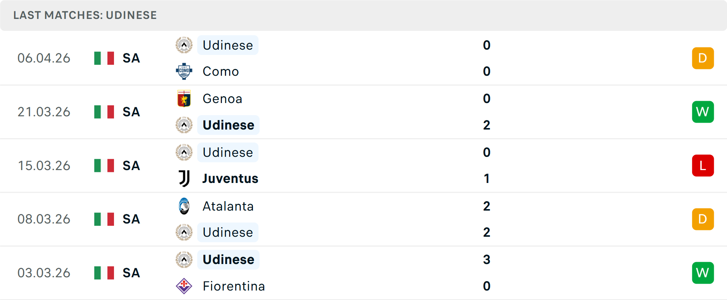Click the Genoa club crest icon

point(184,98)
